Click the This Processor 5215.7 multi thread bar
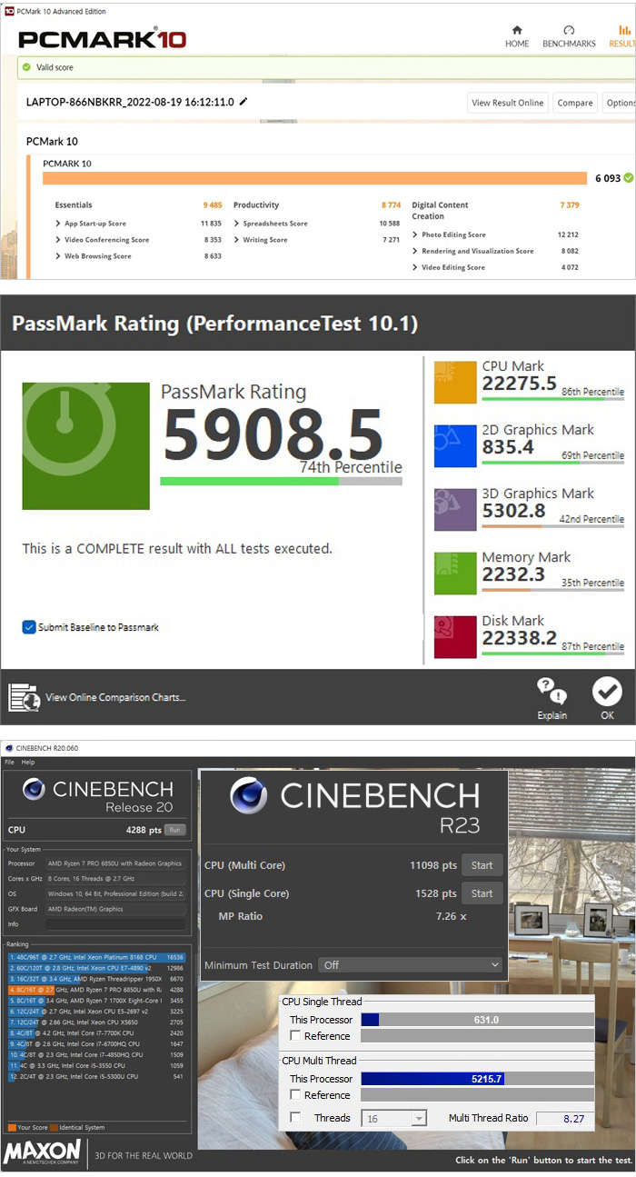This screenshot has height=1177, width=636. pyautogui.click(x=478, y=1079)
